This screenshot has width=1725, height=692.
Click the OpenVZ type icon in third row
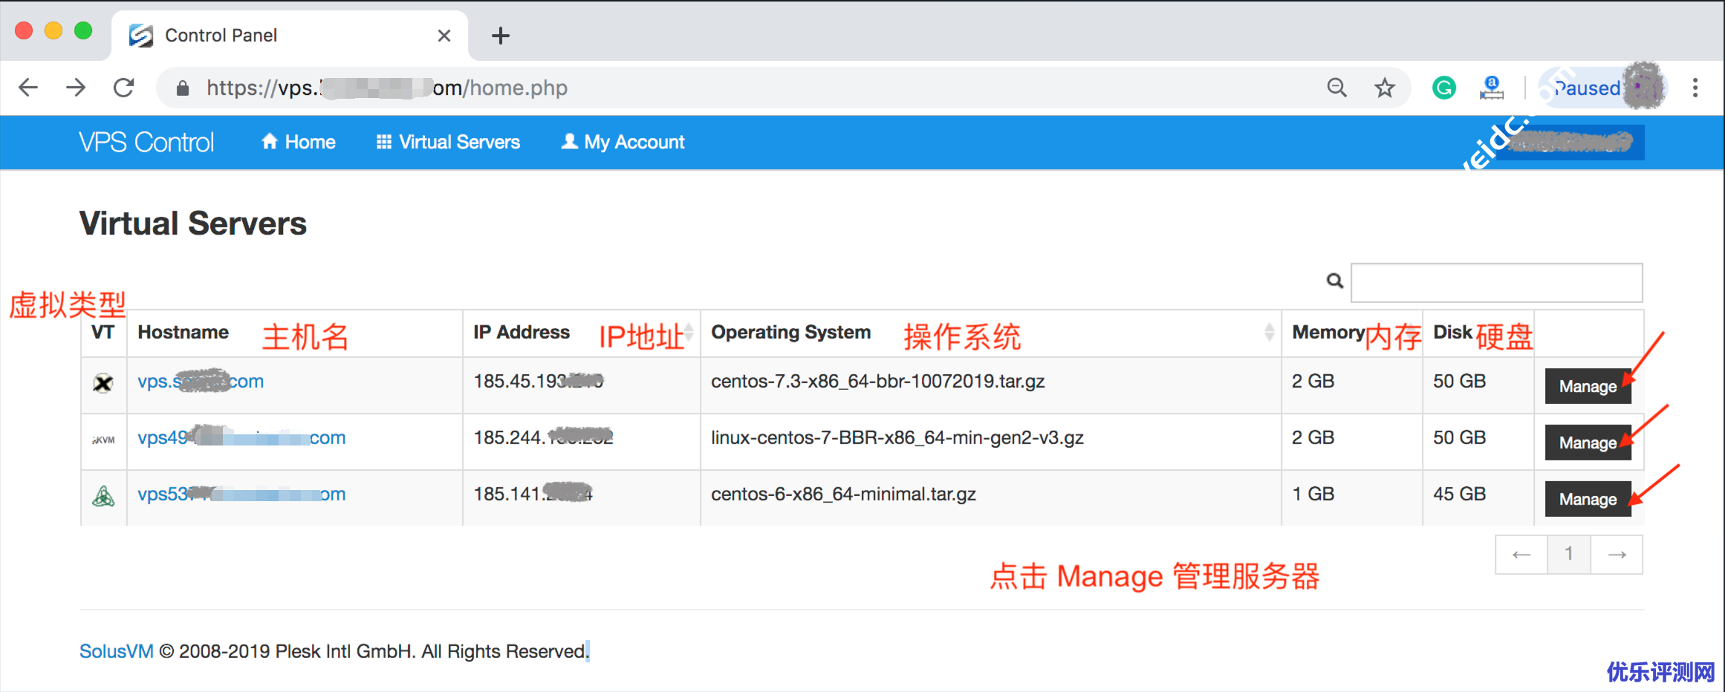[103, 496]
